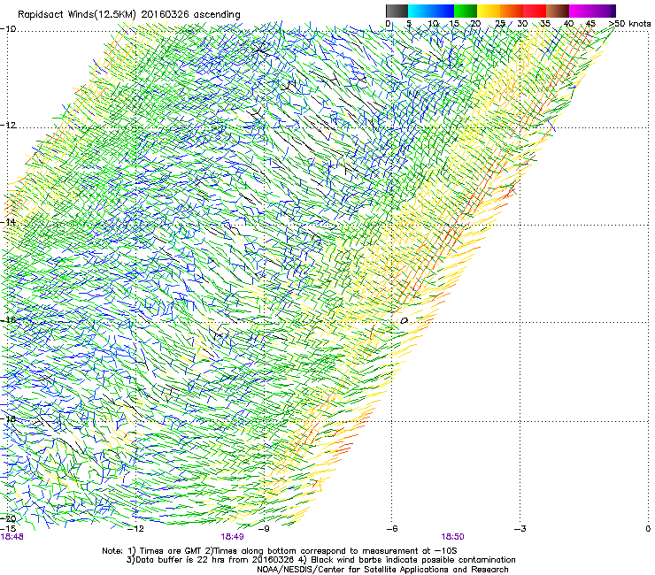This screenshot has width=655, height=575.
Task: Select the red 30–35 knots legend swatch
Action: coord(535,11)
